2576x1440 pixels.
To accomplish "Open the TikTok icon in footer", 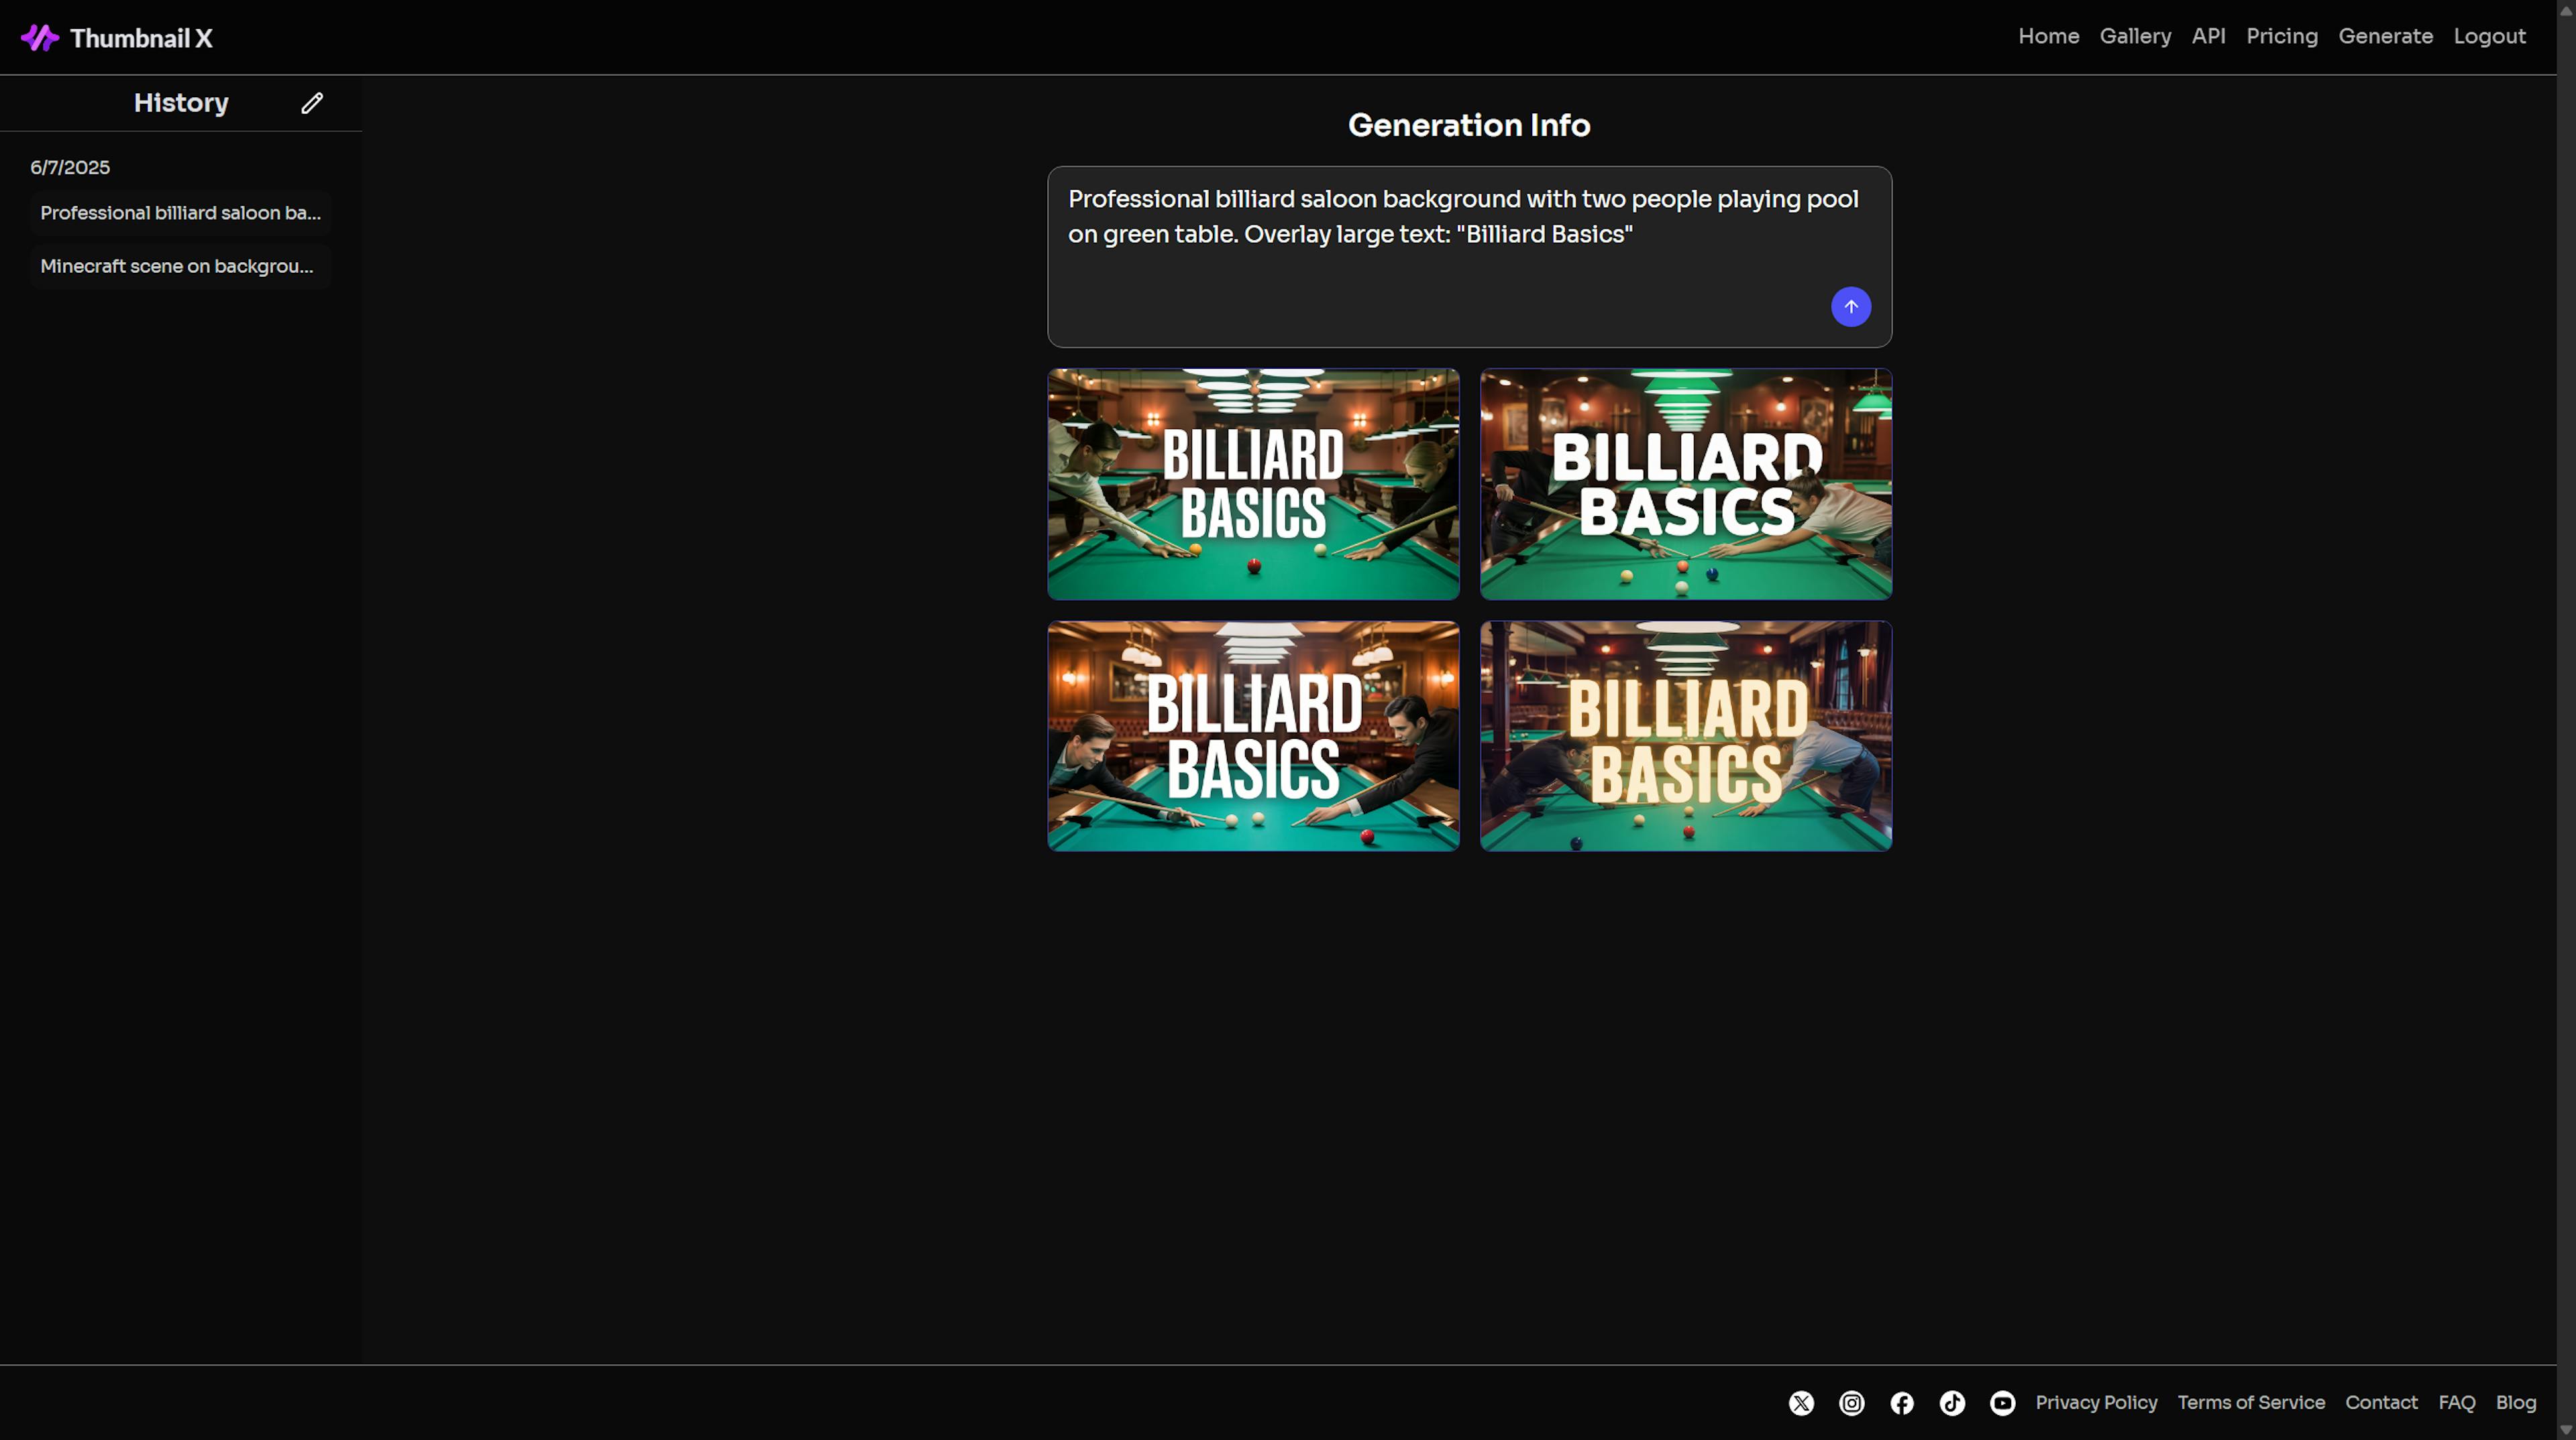I will point(1951,1403).
